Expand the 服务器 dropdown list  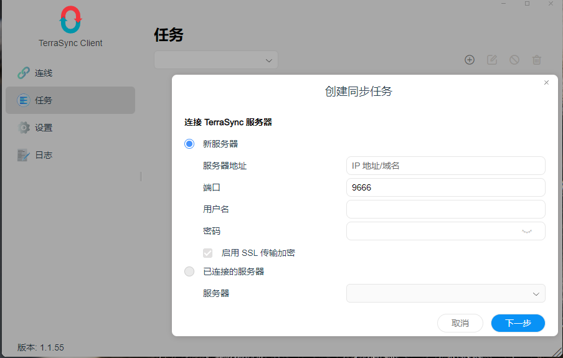445,293
